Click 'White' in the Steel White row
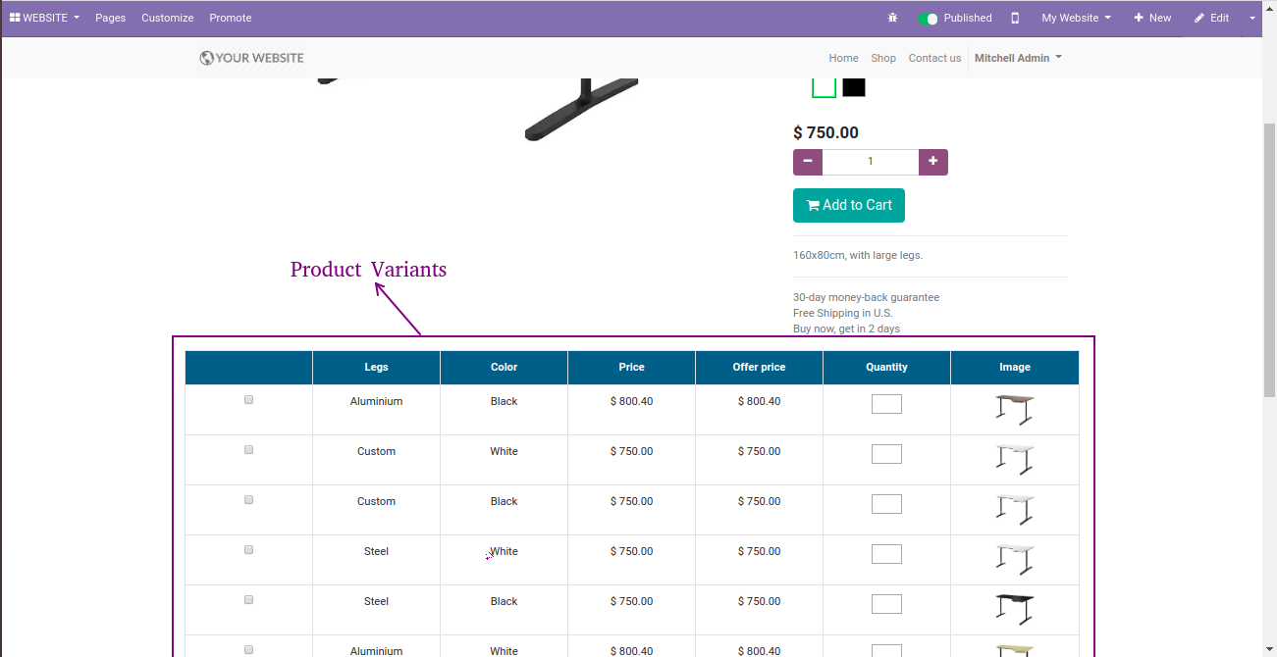The image size is (1277, 657). (x=505, y=551)
